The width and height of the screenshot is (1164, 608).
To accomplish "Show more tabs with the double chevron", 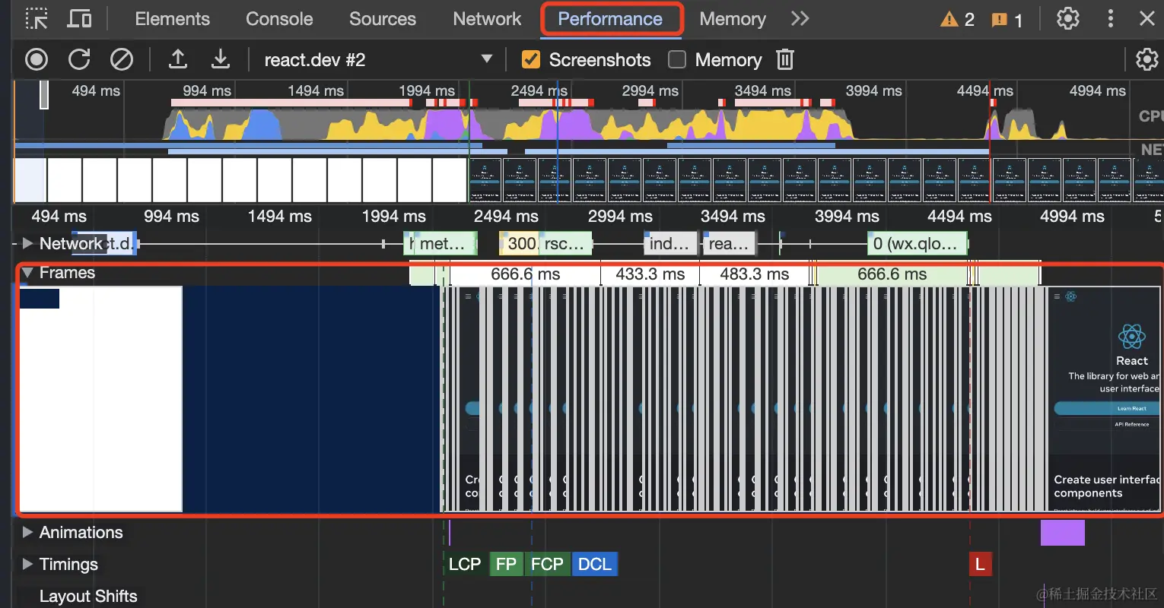I will [x=800, y=19].
